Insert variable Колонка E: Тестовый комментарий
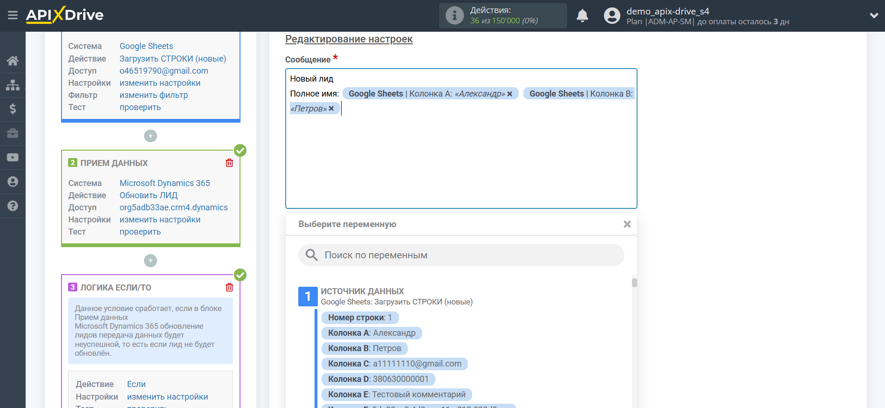This screenshot has height=408, width=885. click(397, 394)
